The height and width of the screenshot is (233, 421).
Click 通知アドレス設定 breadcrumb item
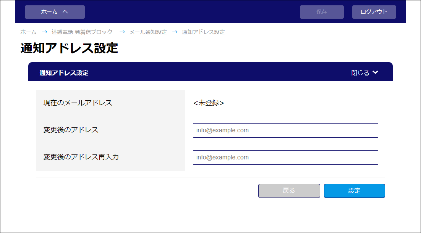203,32
